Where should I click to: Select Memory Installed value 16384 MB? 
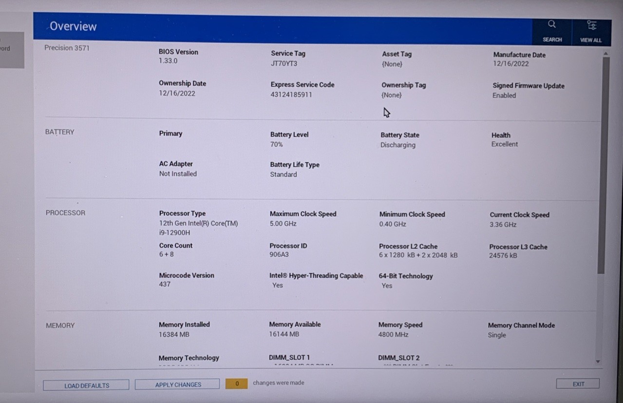(174, 334)
